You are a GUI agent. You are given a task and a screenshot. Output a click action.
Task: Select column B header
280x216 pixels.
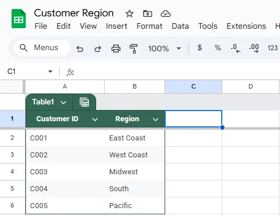(135, 86)
